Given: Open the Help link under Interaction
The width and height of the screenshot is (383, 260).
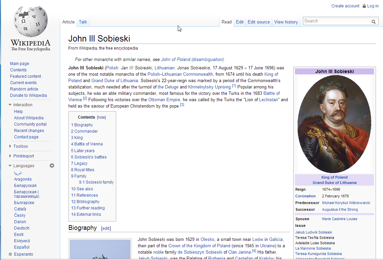Looking at the screenshot, I should (x=18, y=112).
